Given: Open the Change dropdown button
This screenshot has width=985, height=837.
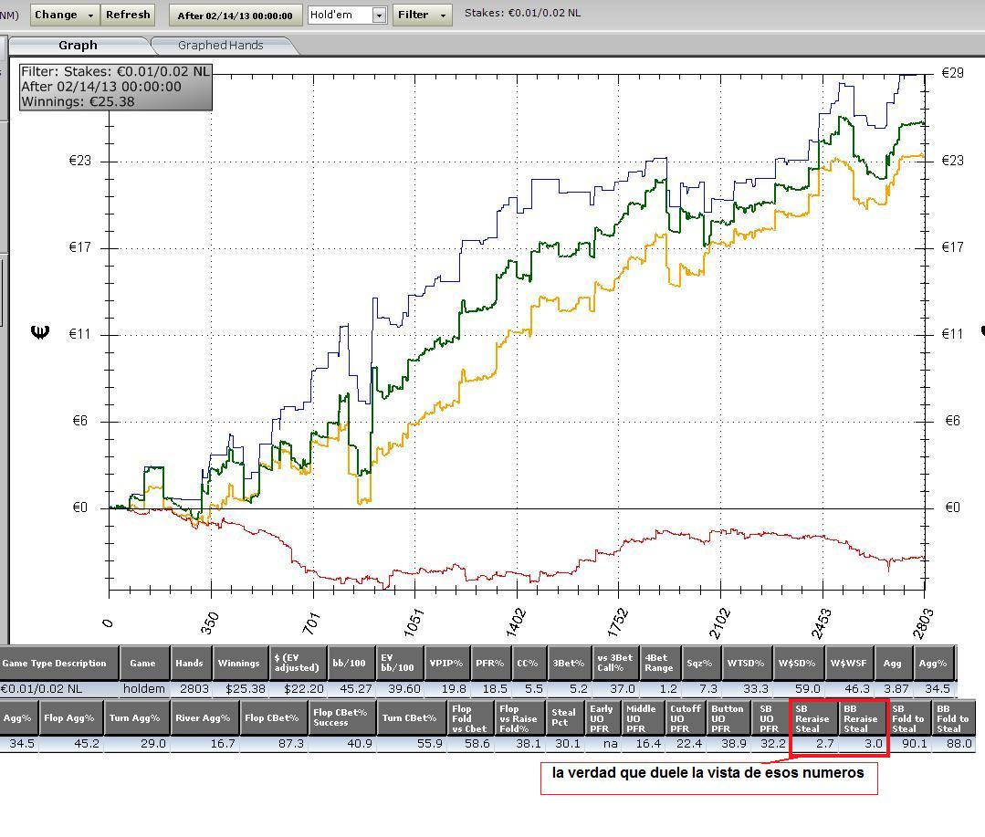Looking at the screenshot, I should pos(65,15).
